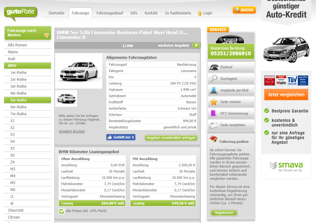Viewport: 316px width, 223px height.
Task: Click the Geprüfter Datenschutz badge
Action: click(x=303, y=80)
